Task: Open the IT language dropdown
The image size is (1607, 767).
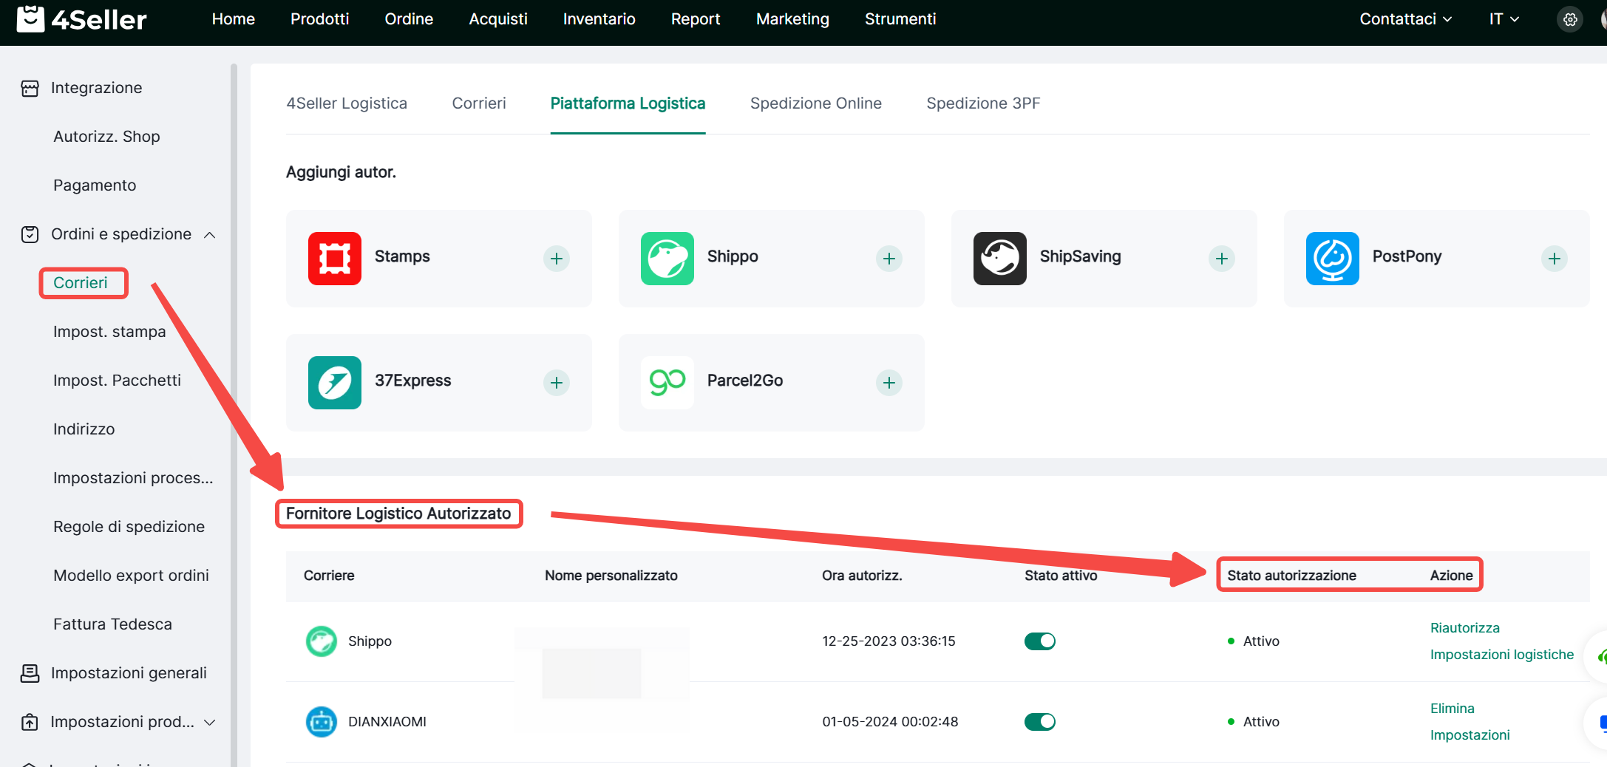Action: tap(1504, 19)
